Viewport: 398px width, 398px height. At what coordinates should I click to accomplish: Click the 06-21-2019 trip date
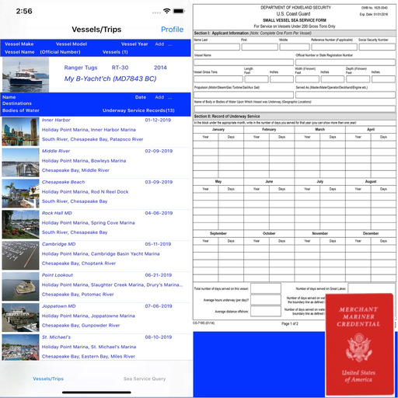[159, 275]
